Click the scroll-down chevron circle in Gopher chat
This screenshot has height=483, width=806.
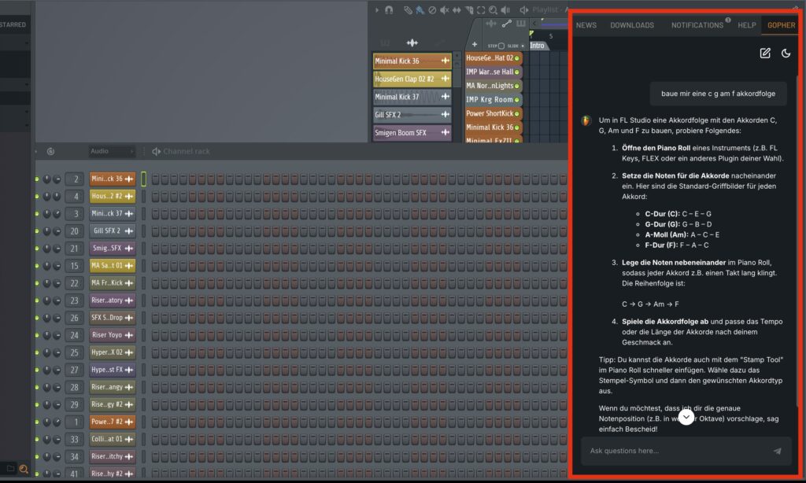click(686, 417)
